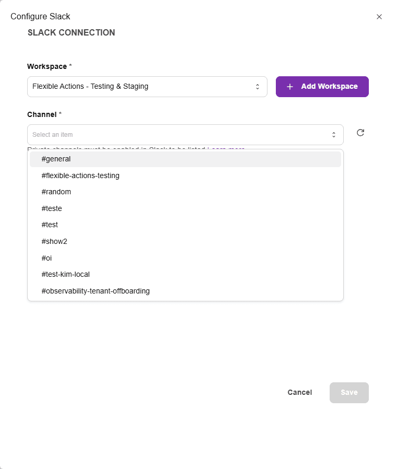This screenshot has width=396, height=469.
Task: Choose #test-kim-local from the list
Action: point(185,275)
